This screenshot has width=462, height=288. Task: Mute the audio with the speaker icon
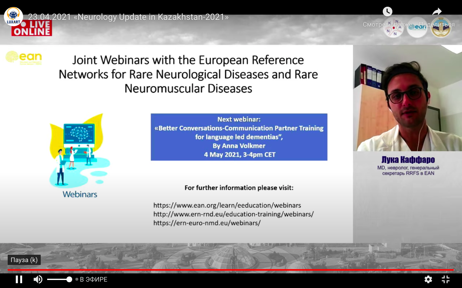pos(38,279)
